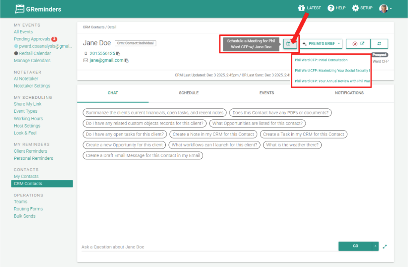Open HELP question mark icon
The image size is (408, 267).
click(x=330, y=8)
